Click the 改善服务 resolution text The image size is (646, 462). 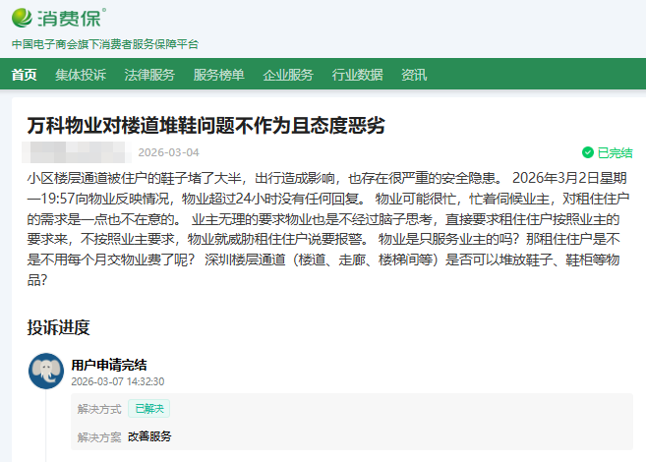[149, 436]
